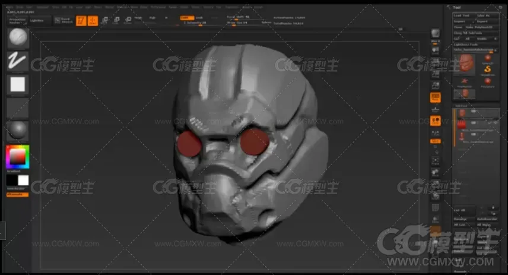Toggle the Rgb button
Viewport: 508px width, 275px height.
(153, 18)
